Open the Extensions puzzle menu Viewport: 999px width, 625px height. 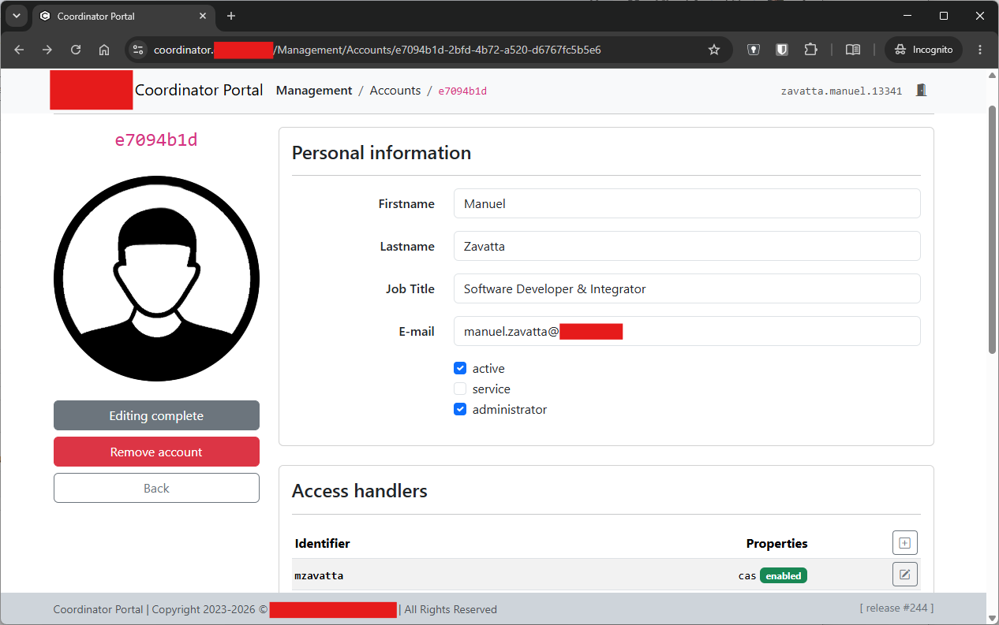810,50
